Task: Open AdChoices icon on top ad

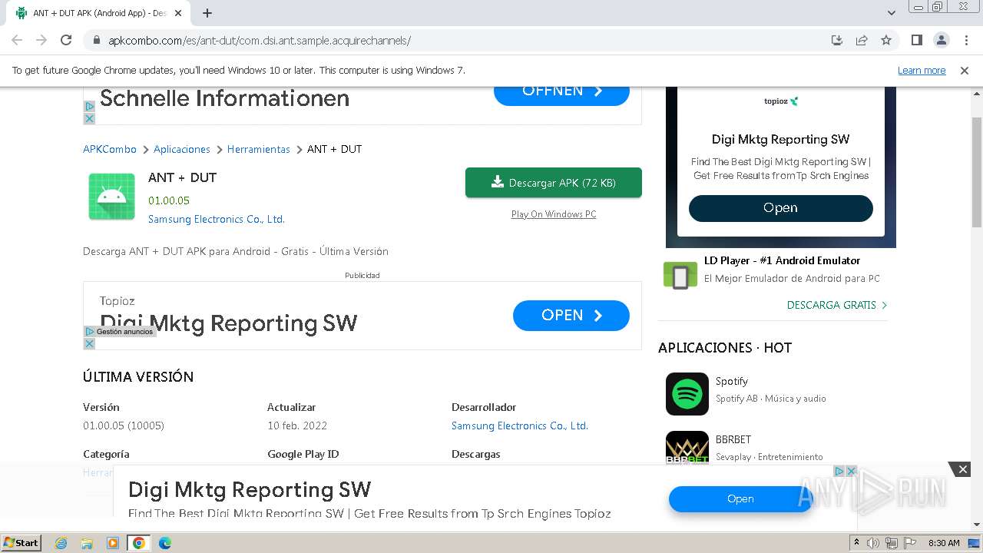Action: [89, 107]
